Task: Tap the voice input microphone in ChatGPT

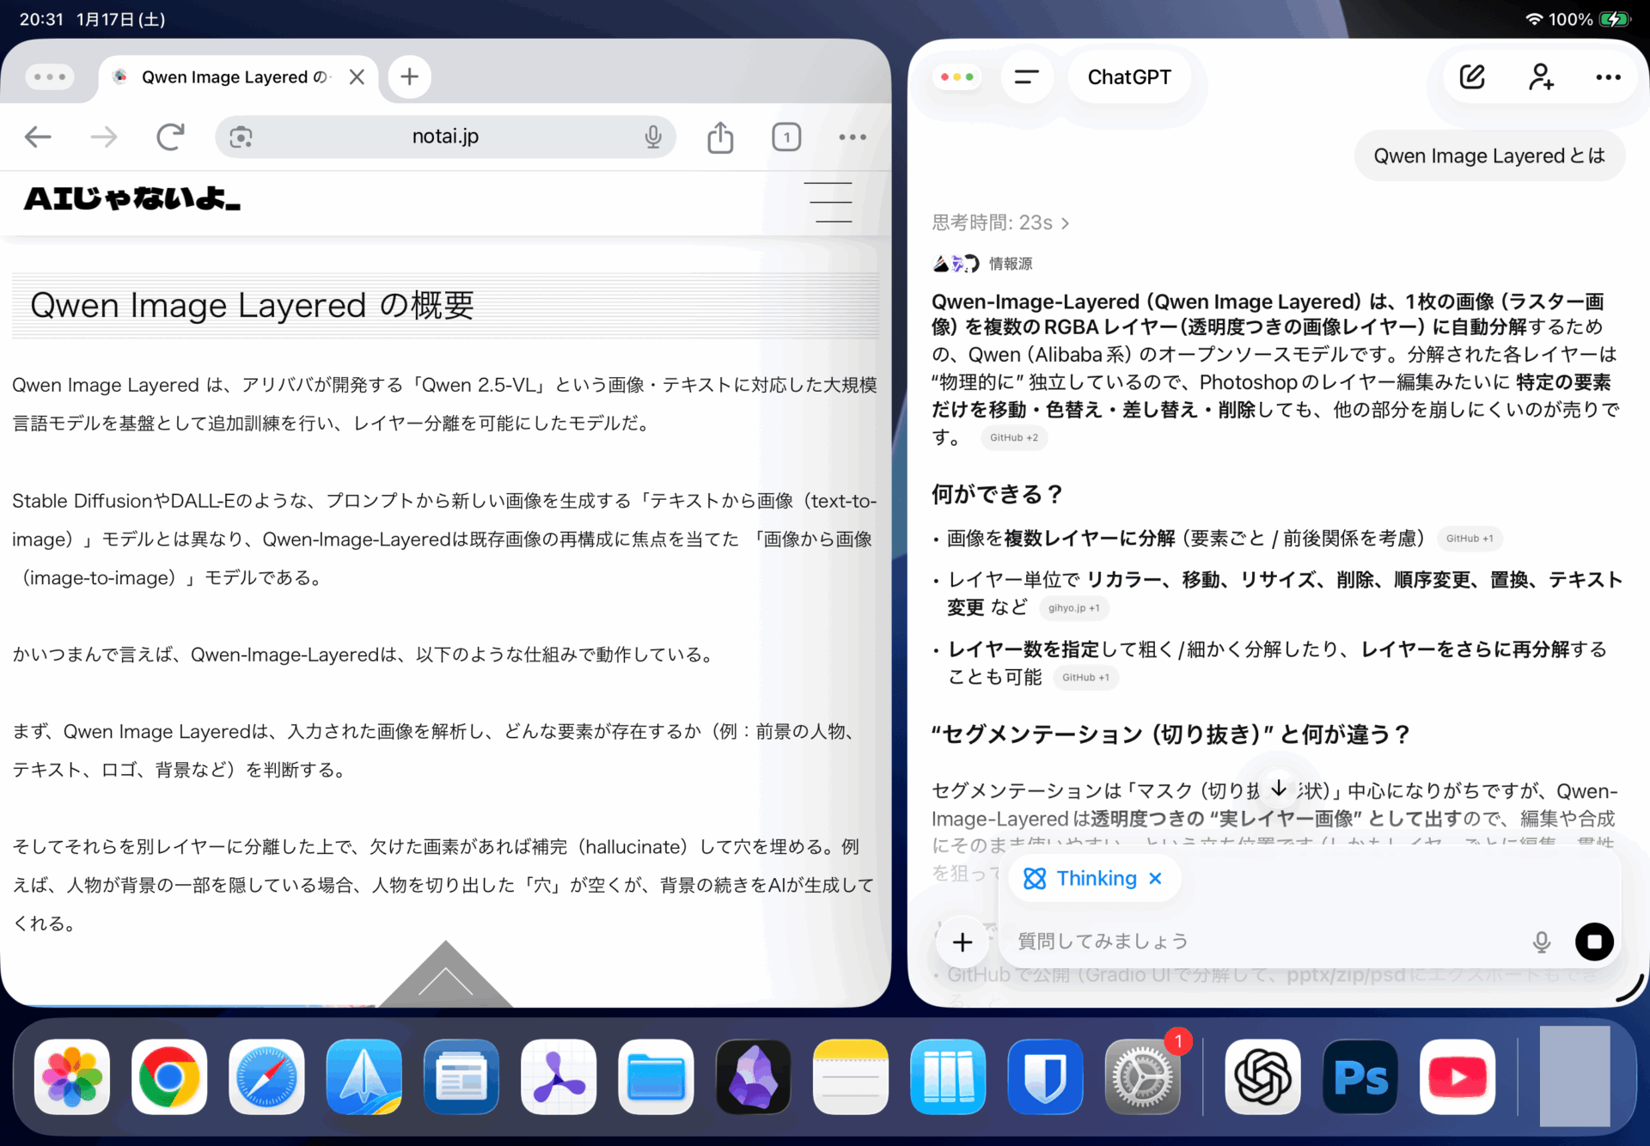Action: (1541, 942)
